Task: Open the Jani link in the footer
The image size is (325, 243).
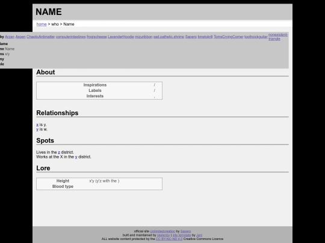Action: [199, 235]
